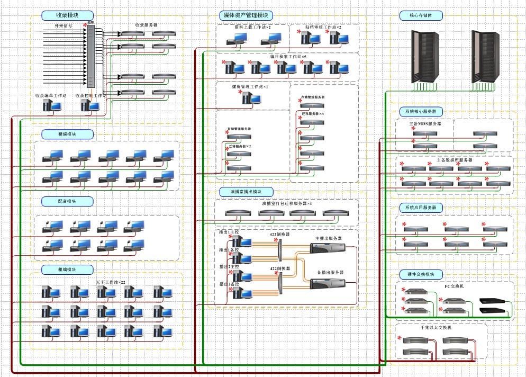
Task: Click the 系统核心服务器 title label
Action: click(421, 111)
